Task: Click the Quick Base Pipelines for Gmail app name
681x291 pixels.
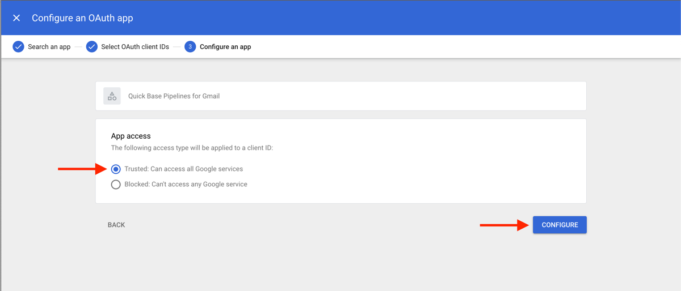Action: (x=174, y=96)
